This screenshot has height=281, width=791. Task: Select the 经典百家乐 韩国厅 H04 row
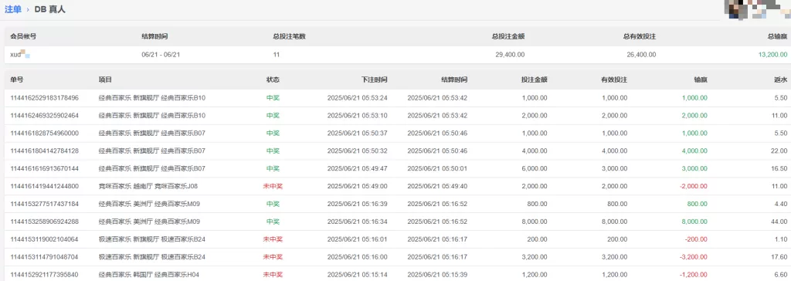[395, 275]
